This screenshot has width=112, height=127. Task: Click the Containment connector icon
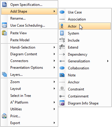pos(62,96)
